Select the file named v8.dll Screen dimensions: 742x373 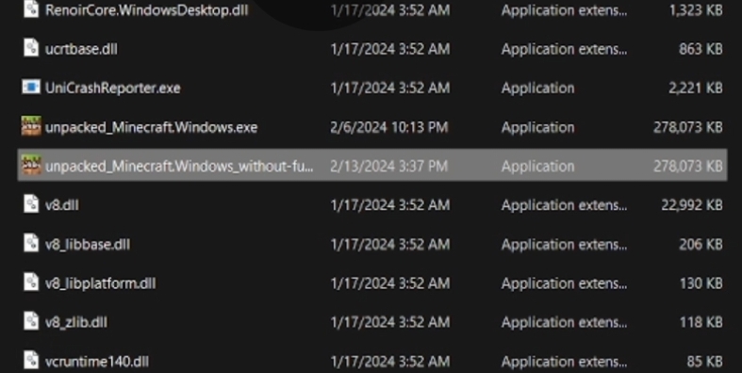click(x=62, y=205)
